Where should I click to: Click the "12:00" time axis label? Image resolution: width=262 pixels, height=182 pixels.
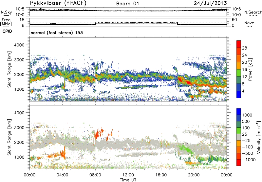click(128, 175)
